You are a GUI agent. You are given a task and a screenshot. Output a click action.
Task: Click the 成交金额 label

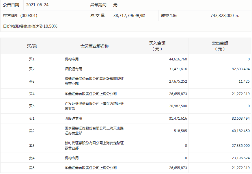[169, 16]
